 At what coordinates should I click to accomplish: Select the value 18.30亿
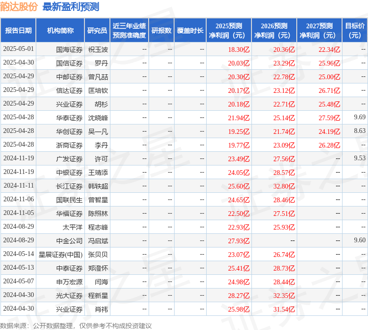239,49
